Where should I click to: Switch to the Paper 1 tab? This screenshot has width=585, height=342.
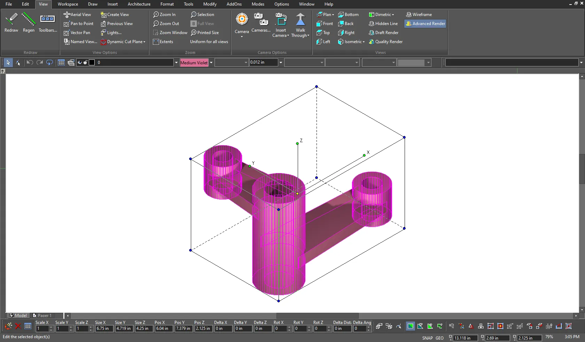42,316
